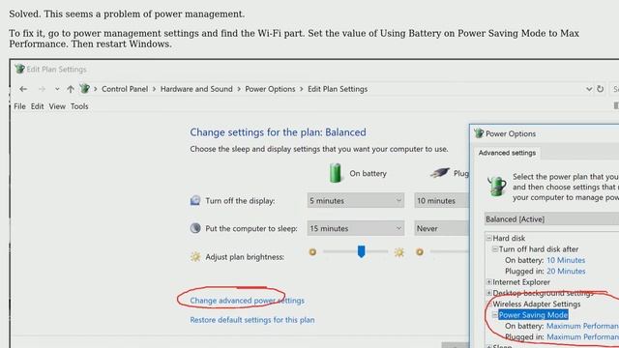Select the Advanced settings tab
Screen dimensions: 619x348
point(507,153)
